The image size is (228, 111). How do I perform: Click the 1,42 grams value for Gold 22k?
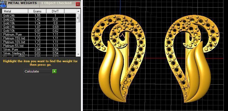tap(38, 19)
